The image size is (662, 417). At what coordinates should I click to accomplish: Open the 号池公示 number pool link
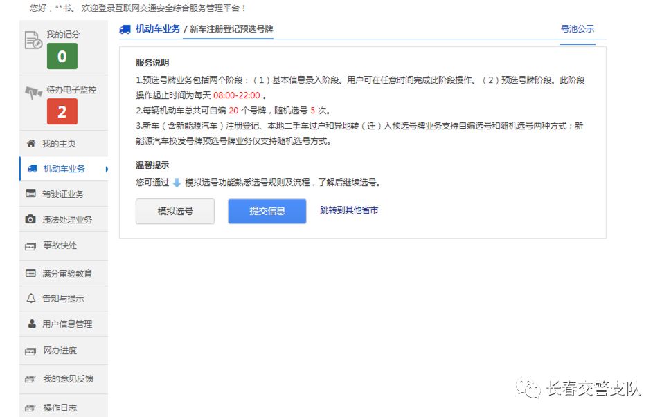[x=578, y=30]
